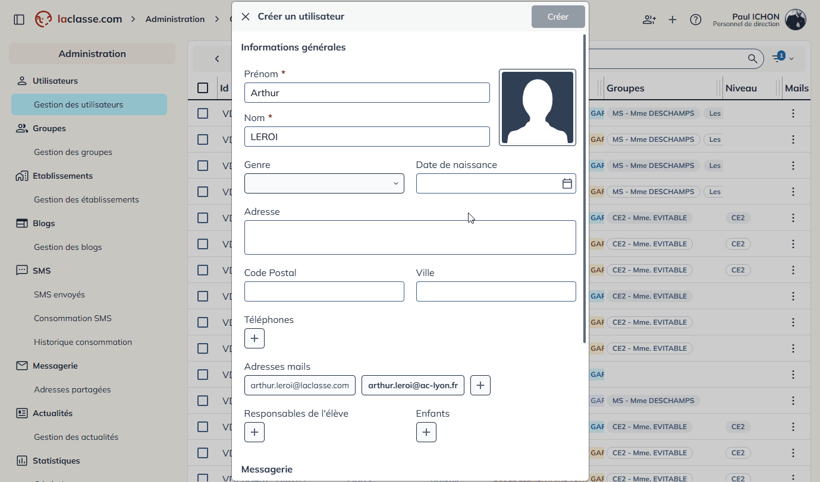Click the search magnifier icon
This screenshot has width=820, height=482.
tap(753, 58)
